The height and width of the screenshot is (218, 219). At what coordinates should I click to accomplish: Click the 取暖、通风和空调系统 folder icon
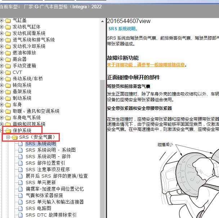click(x=8, y=111)
